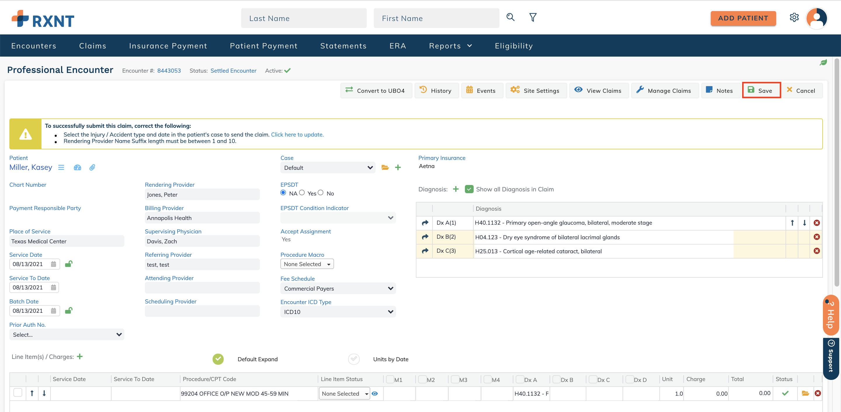Add a new diagnosis with plus icon
The height and width of the screenshot is (412, 841).
tap(456, 189)
